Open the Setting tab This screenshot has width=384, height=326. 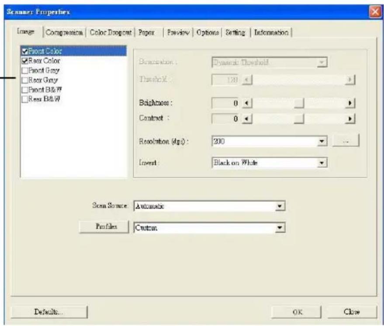(x=235, y=33)
